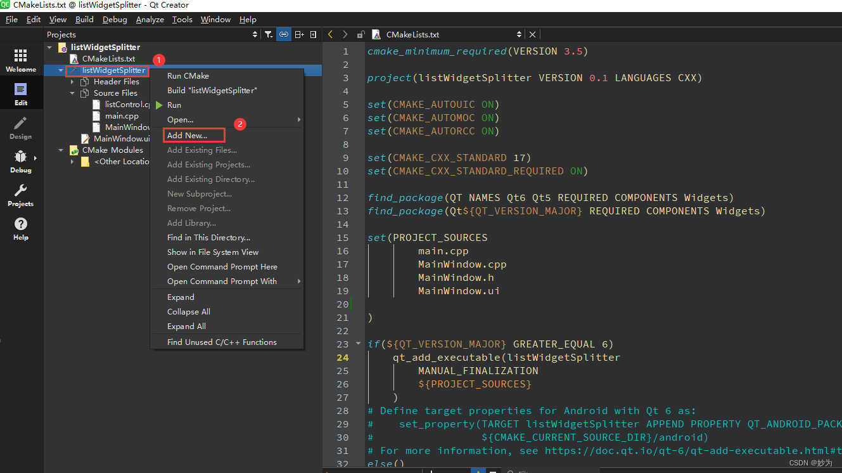Click the Source Files folder icon
The width and height of the screenshot is (842, 473).
(x=84, y=93)
